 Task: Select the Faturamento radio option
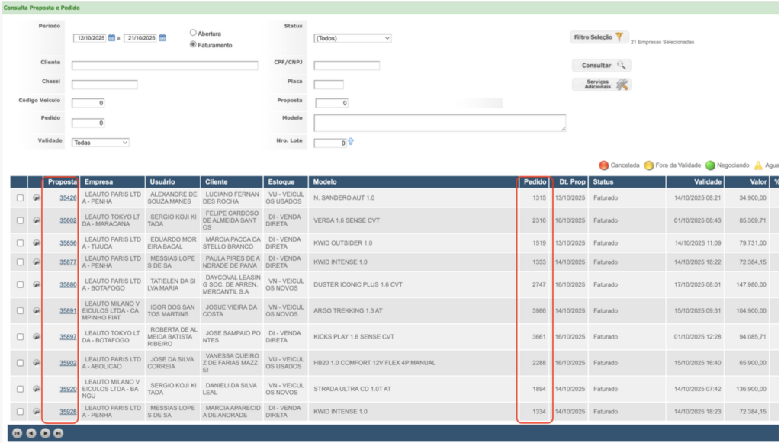pos(193,44)
